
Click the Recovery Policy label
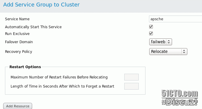(19, 52)
